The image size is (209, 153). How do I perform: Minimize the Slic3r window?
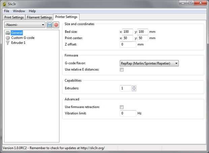183,3
